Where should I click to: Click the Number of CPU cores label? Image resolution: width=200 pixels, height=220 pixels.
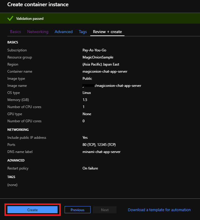[24, 107]
